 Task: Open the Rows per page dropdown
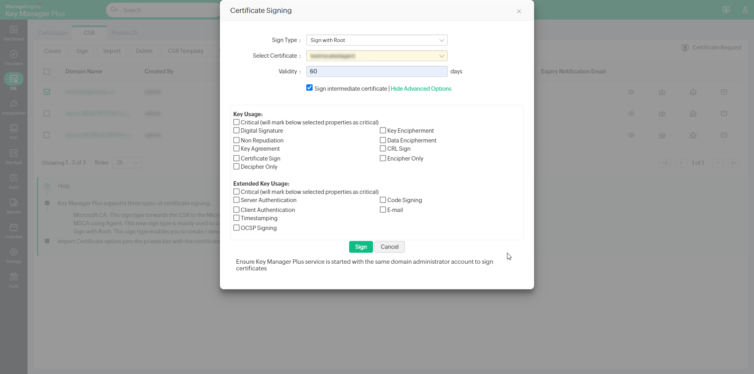pyautogui.click(x=126, y=162)
